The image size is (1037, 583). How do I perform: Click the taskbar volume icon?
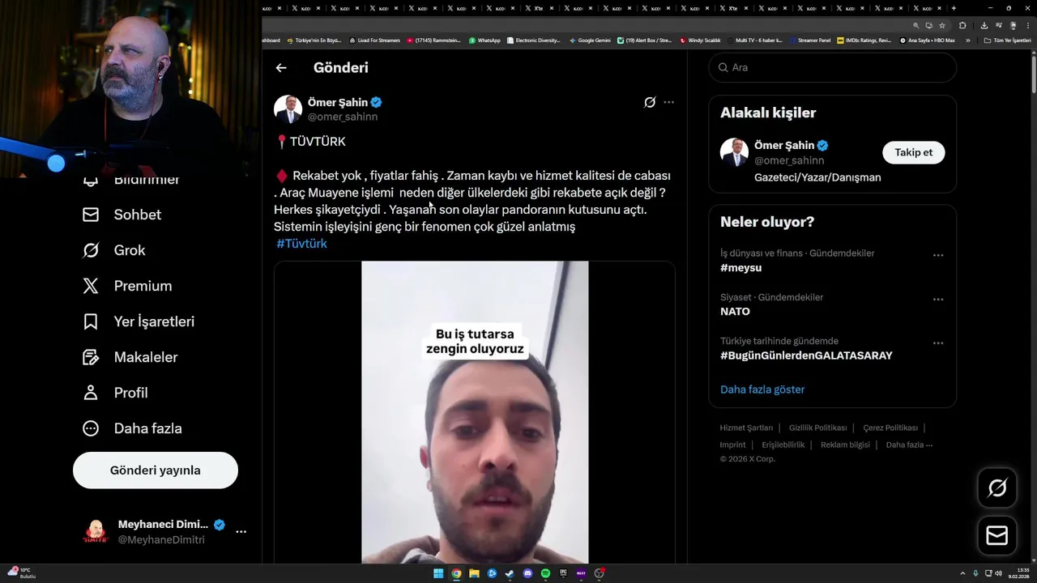coord(998,573)
